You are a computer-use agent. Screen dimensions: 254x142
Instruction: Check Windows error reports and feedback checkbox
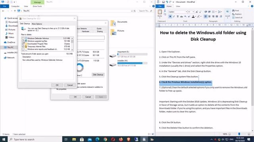coord(23,49)
